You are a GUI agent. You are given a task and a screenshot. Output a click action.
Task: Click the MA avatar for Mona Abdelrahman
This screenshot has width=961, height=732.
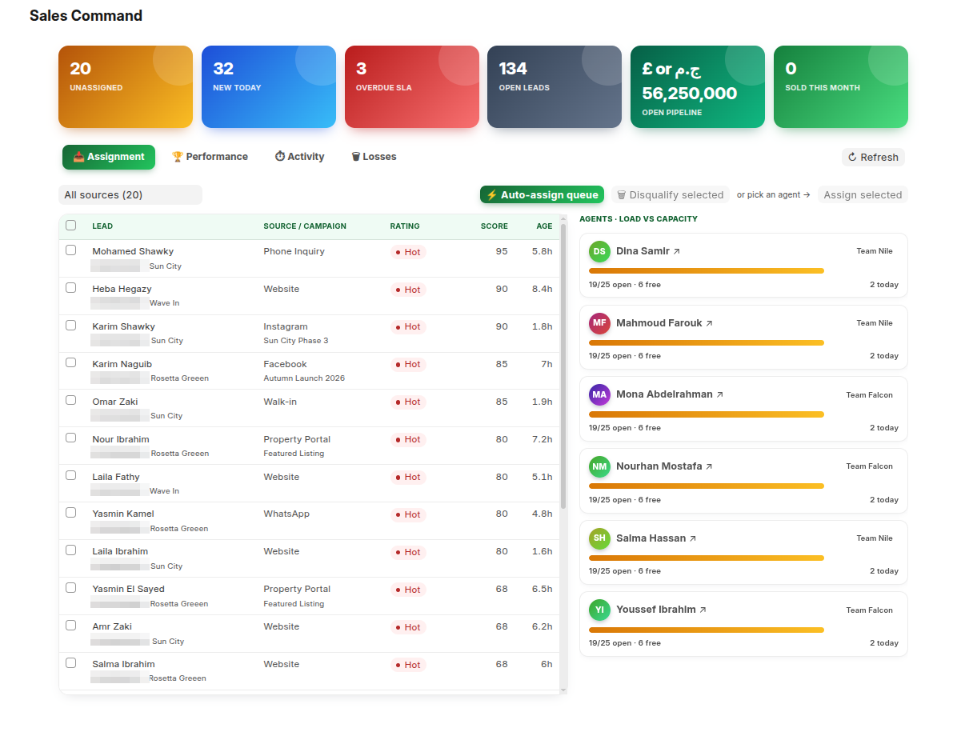coord(599,394)
